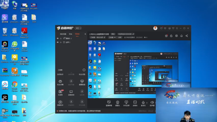Open the 远程控制 remote control tool
This screenshot has height=122, width=217.
point(71,93)
